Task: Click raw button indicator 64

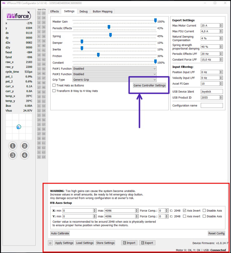Action: [44, 157]
